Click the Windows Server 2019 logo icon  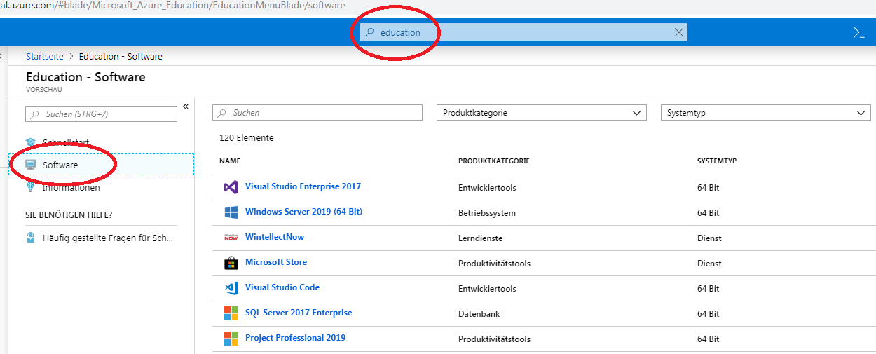pyautogui.click(x=231, y=212)
